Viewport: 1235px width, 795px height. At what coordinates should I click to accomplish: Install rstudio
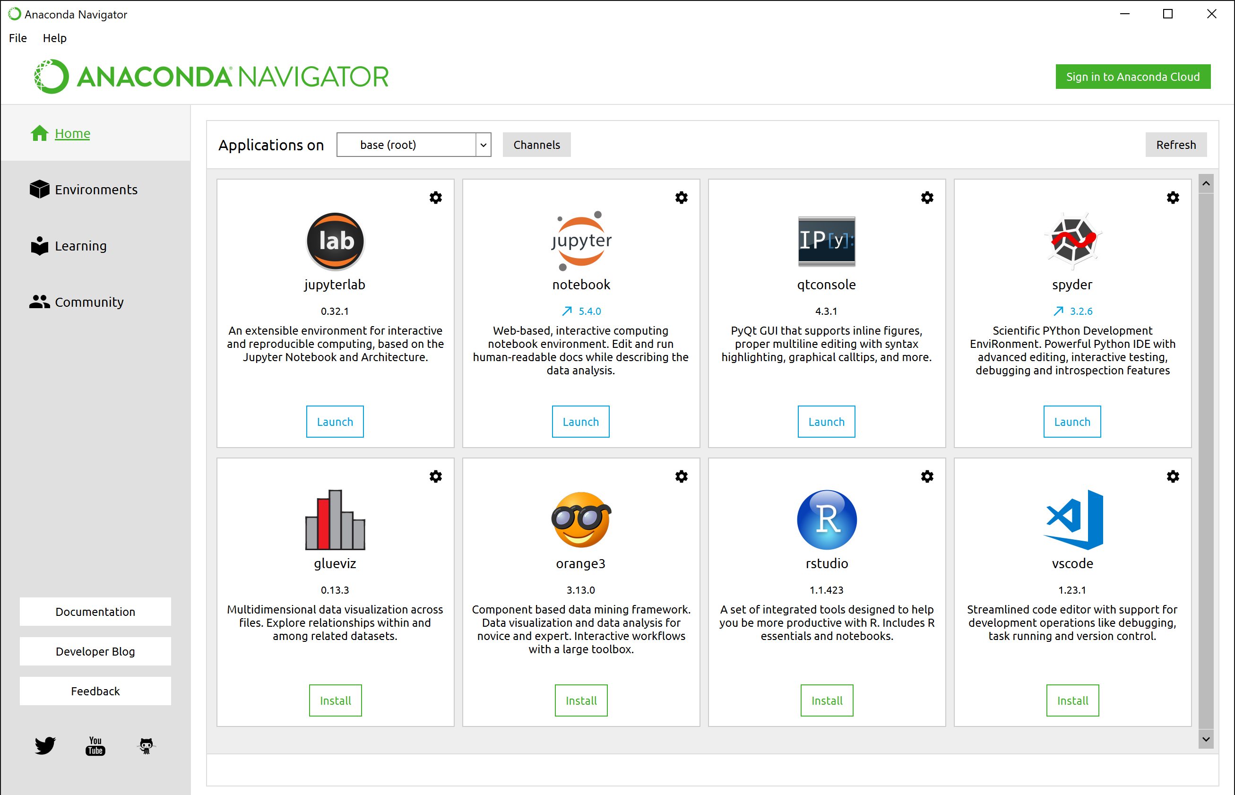pyautogui.click(x=827, y=700)
